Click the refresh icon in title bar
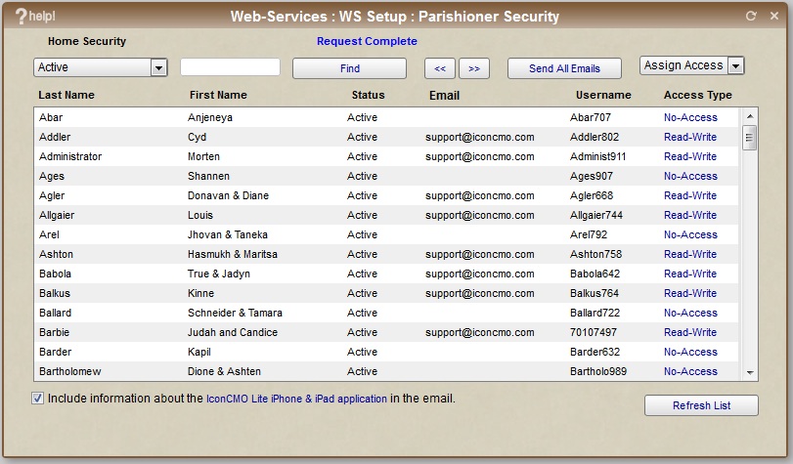Viewport: 793px width, 464px height. point(751,16)
